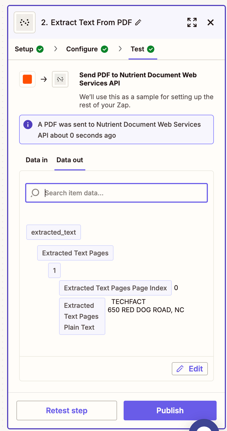Click the orange trigger app icon
The width and height of the screenshot is (227, 431).
point(27,79)
